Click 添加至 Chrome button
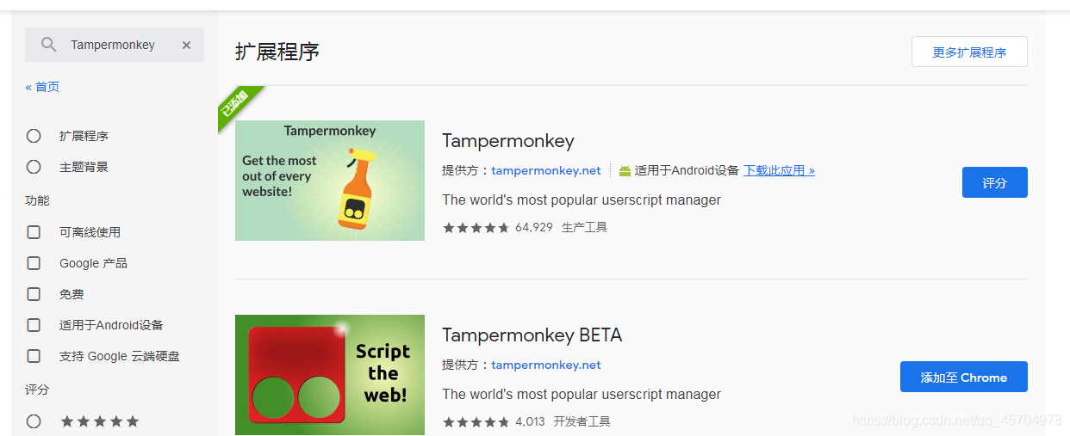Screen dimensions: 1070x436 [x=964, y=377]
